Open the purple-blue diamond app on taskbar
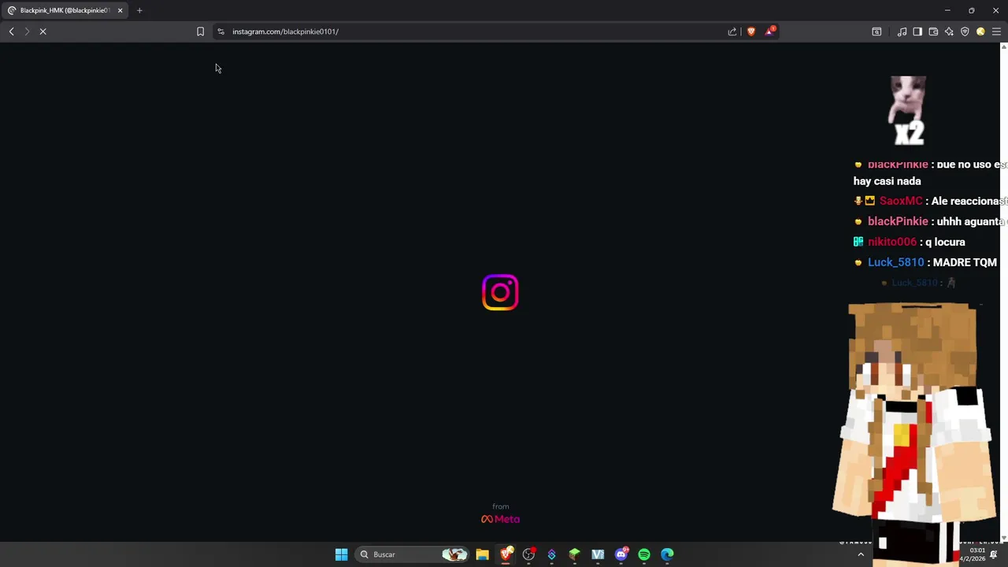The image size is (1008, 567). pos(551,554)
